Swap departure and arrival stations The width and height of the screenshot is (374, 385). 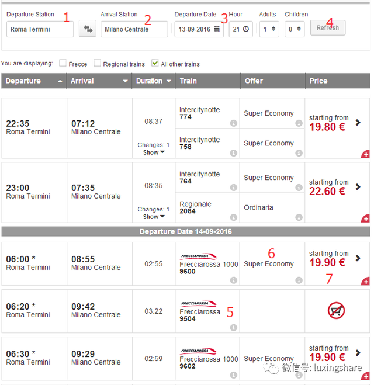pos(88,29)
